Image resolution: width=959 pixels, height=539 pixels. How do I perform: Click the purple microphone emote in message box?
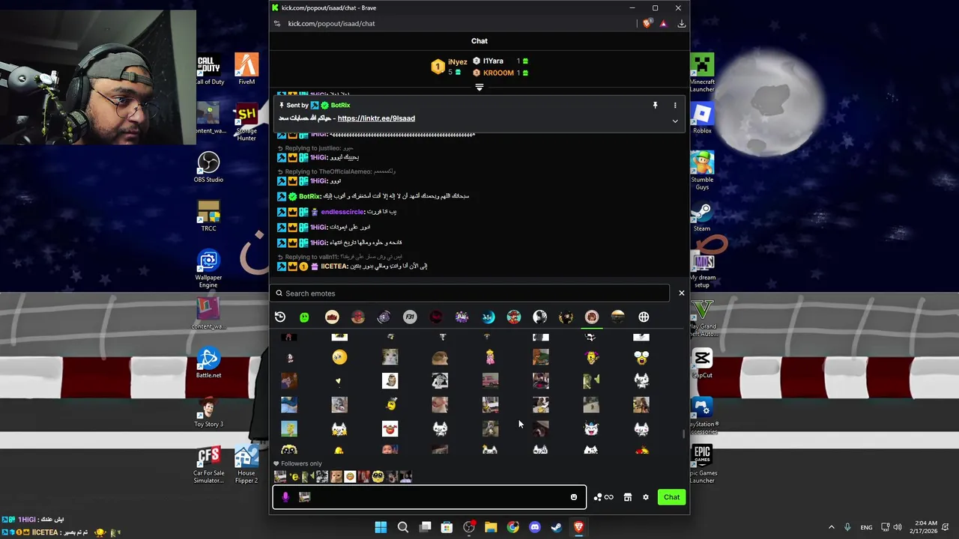(x=285, y=496)
